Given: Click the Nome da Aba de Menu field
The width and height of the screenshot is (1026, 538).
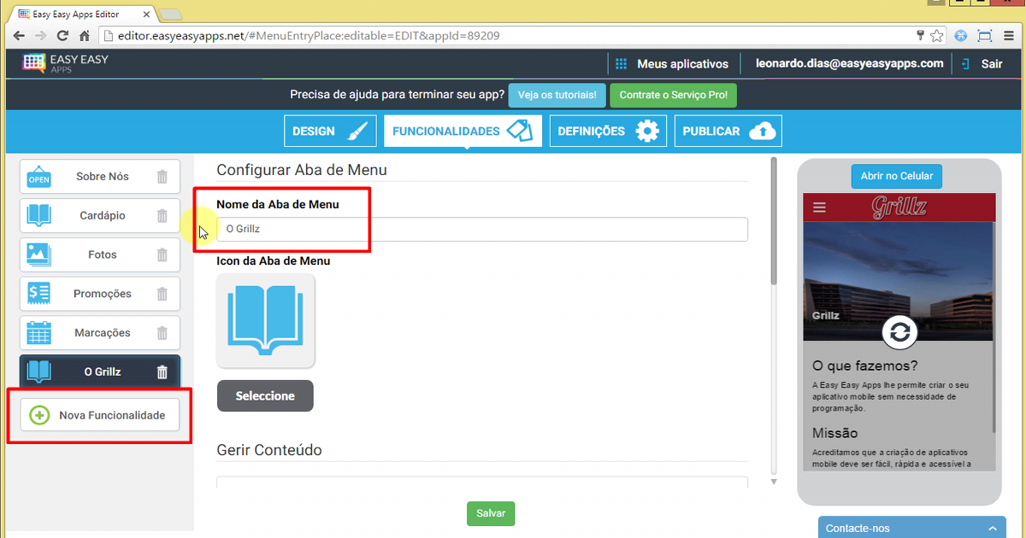Looking at the screenshot, I should (x=481, y=229).
